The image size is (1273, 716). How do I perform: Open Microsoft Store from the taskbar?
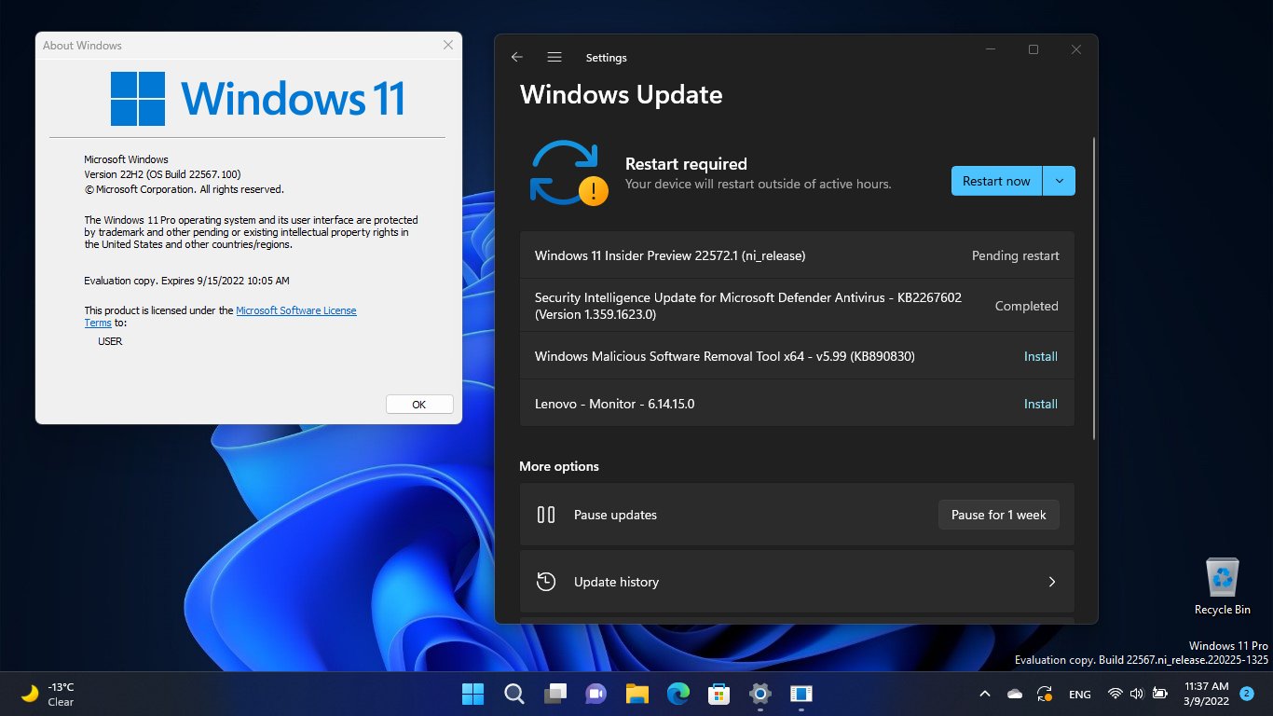719,694
